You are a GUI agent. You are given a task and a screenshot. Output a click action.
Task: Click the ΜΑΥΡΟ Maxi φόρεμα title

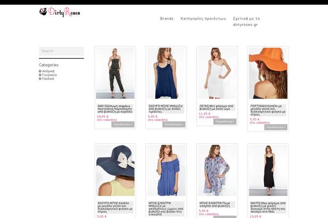tap(268, 207)
